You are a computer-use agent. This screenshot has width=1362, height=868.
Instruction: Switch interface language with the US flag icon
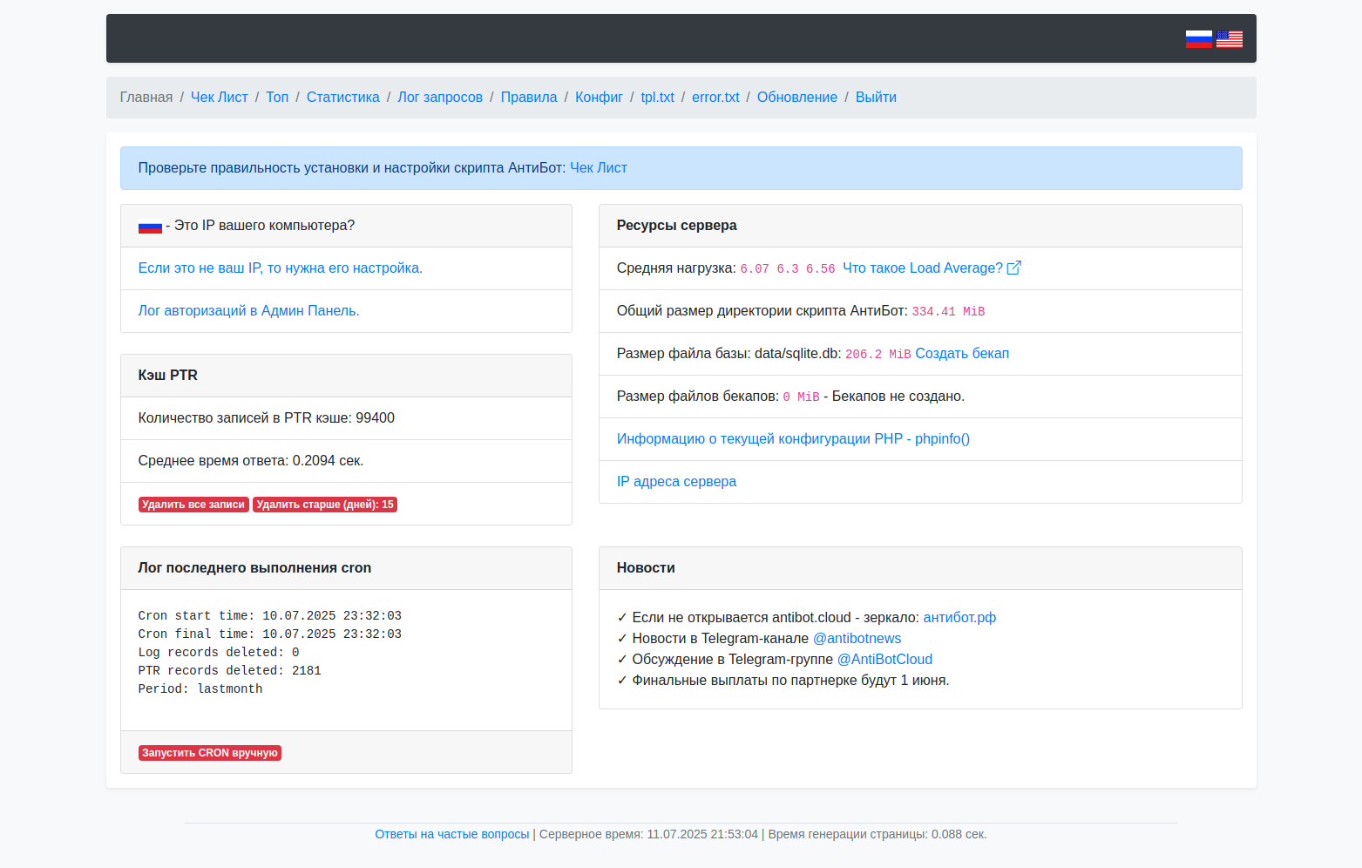(1229, 38)
